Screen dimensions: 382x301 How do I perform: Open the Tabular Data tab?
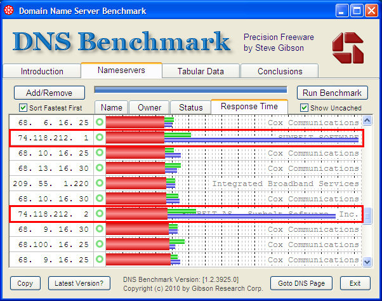(201, 71)
